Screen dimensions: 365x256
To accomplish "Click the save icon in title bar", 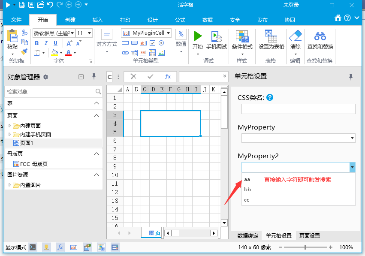I will click(x=31, y=4).
